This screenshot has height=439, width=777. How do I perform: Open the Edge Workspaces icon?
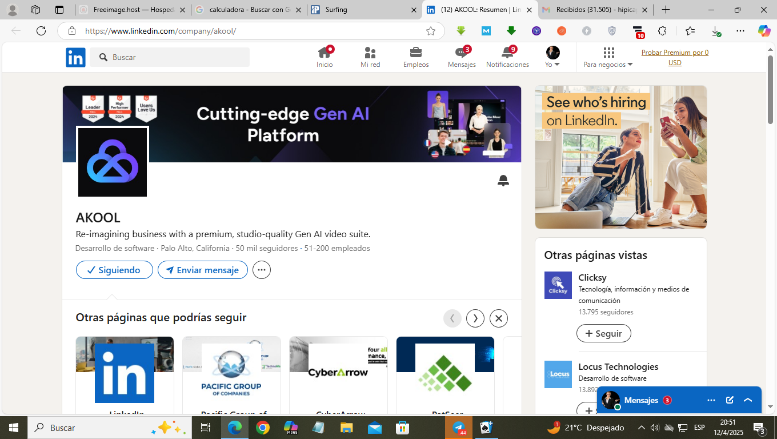tap(35, 10)
